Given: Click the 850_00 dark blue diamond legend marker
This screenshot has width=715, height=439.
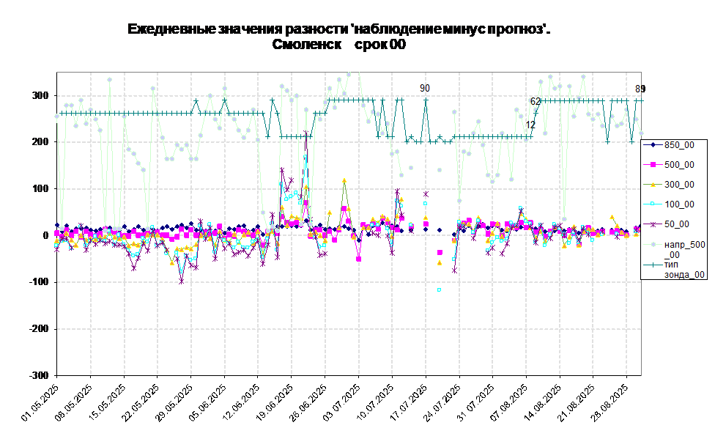Looking at the screenshot, I should [x=652, y=145].
